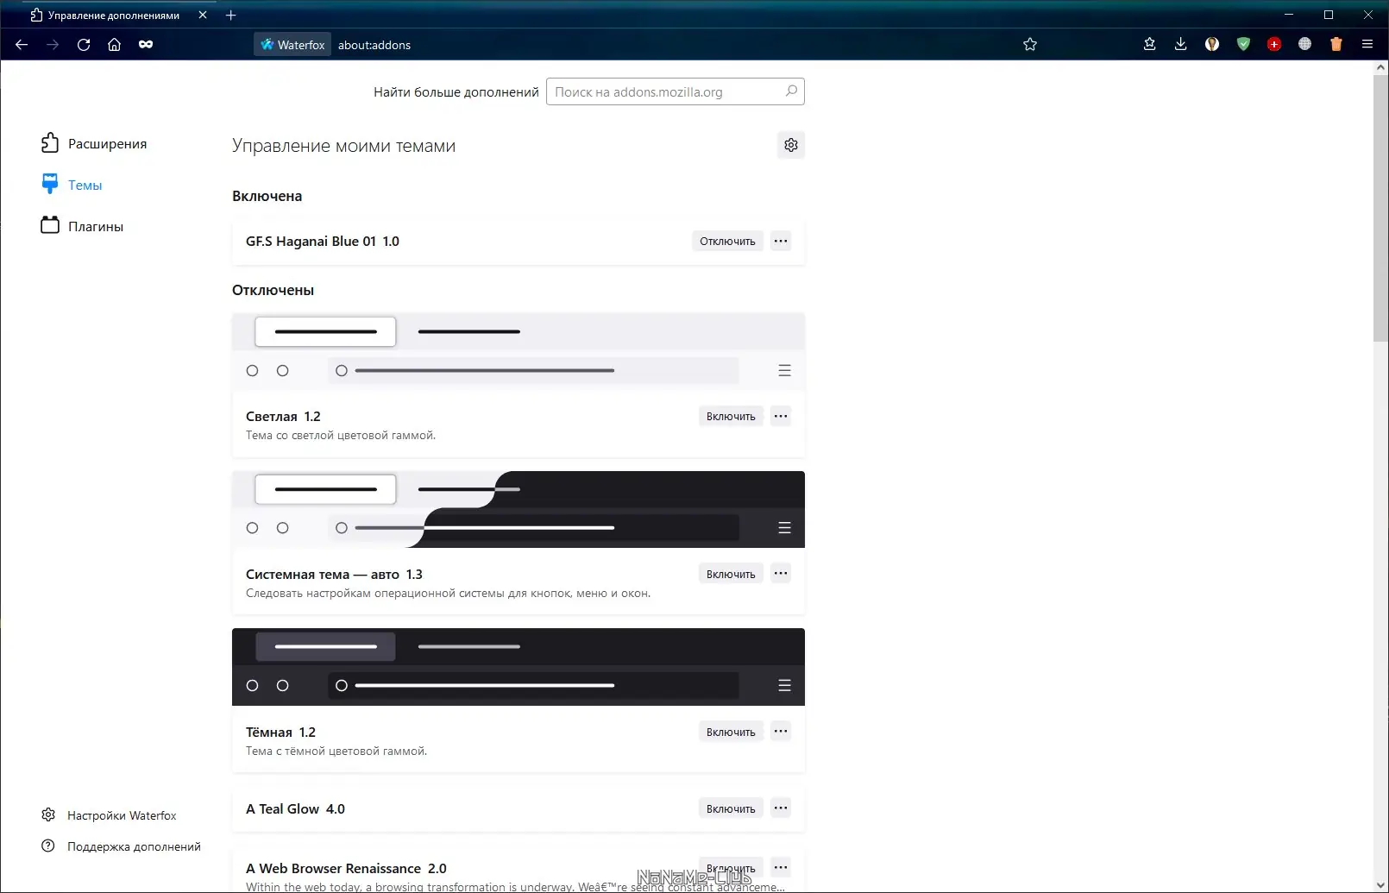Enable the Светлая theme

point(731,417)
